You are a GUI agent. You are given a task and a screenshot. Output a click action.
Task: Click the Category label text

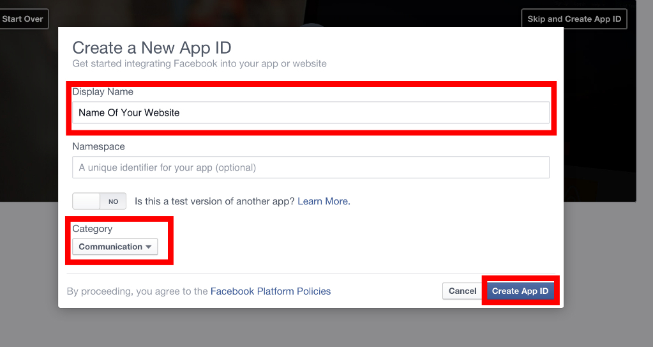coord(92,229)
